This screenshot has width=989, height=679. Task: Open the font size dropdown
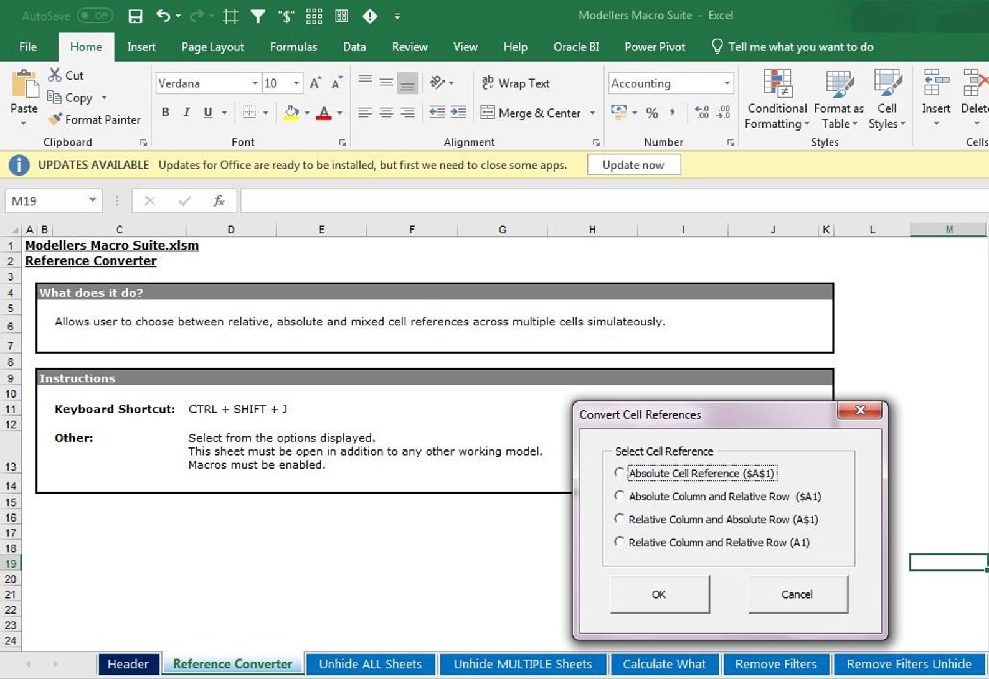[296, 83]
